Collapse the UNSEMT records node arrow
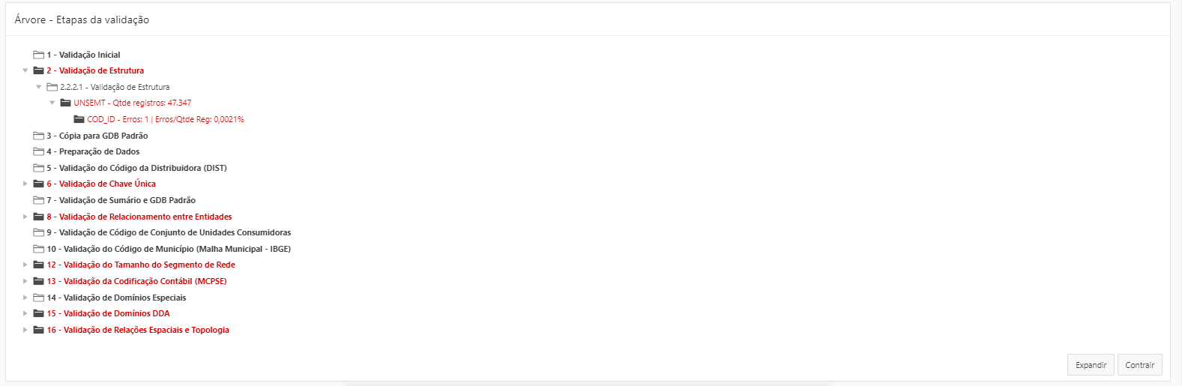 (x=52, y=103)
